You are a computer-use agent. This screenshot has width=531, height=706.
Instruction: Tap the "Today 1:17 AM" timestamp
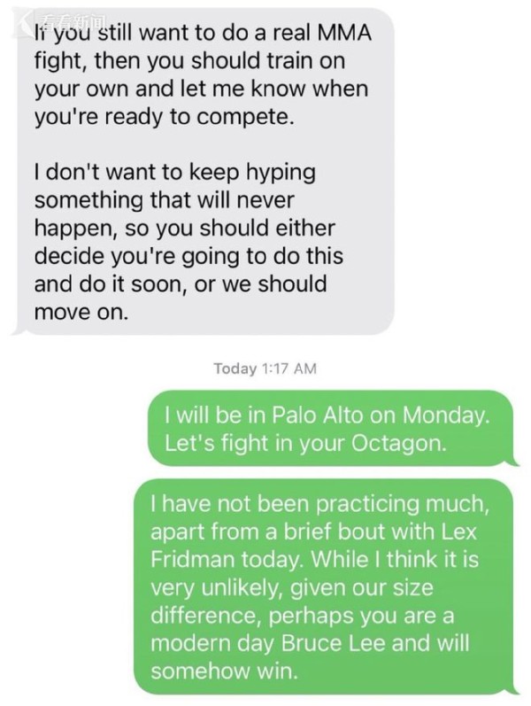pos(265,369)
